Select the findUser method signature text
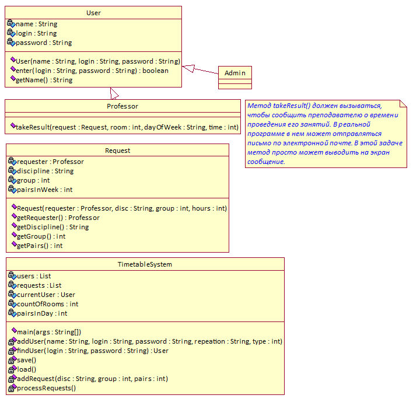 pyautogui.click(x=93, y=351)
